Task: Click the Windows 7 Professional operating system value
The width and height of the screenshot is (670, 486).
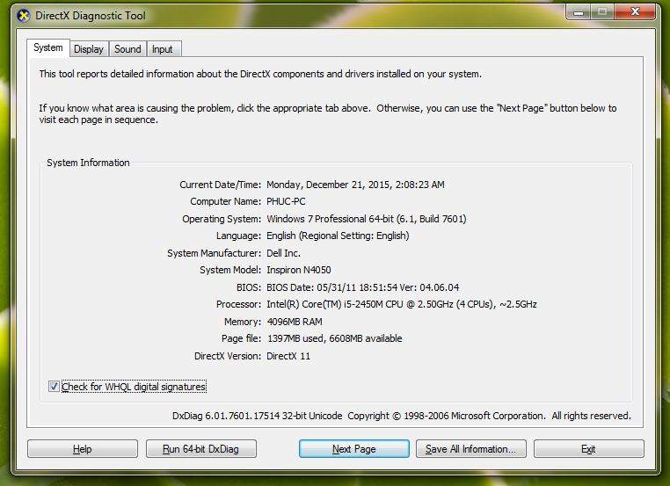Action: coord(366,219)
